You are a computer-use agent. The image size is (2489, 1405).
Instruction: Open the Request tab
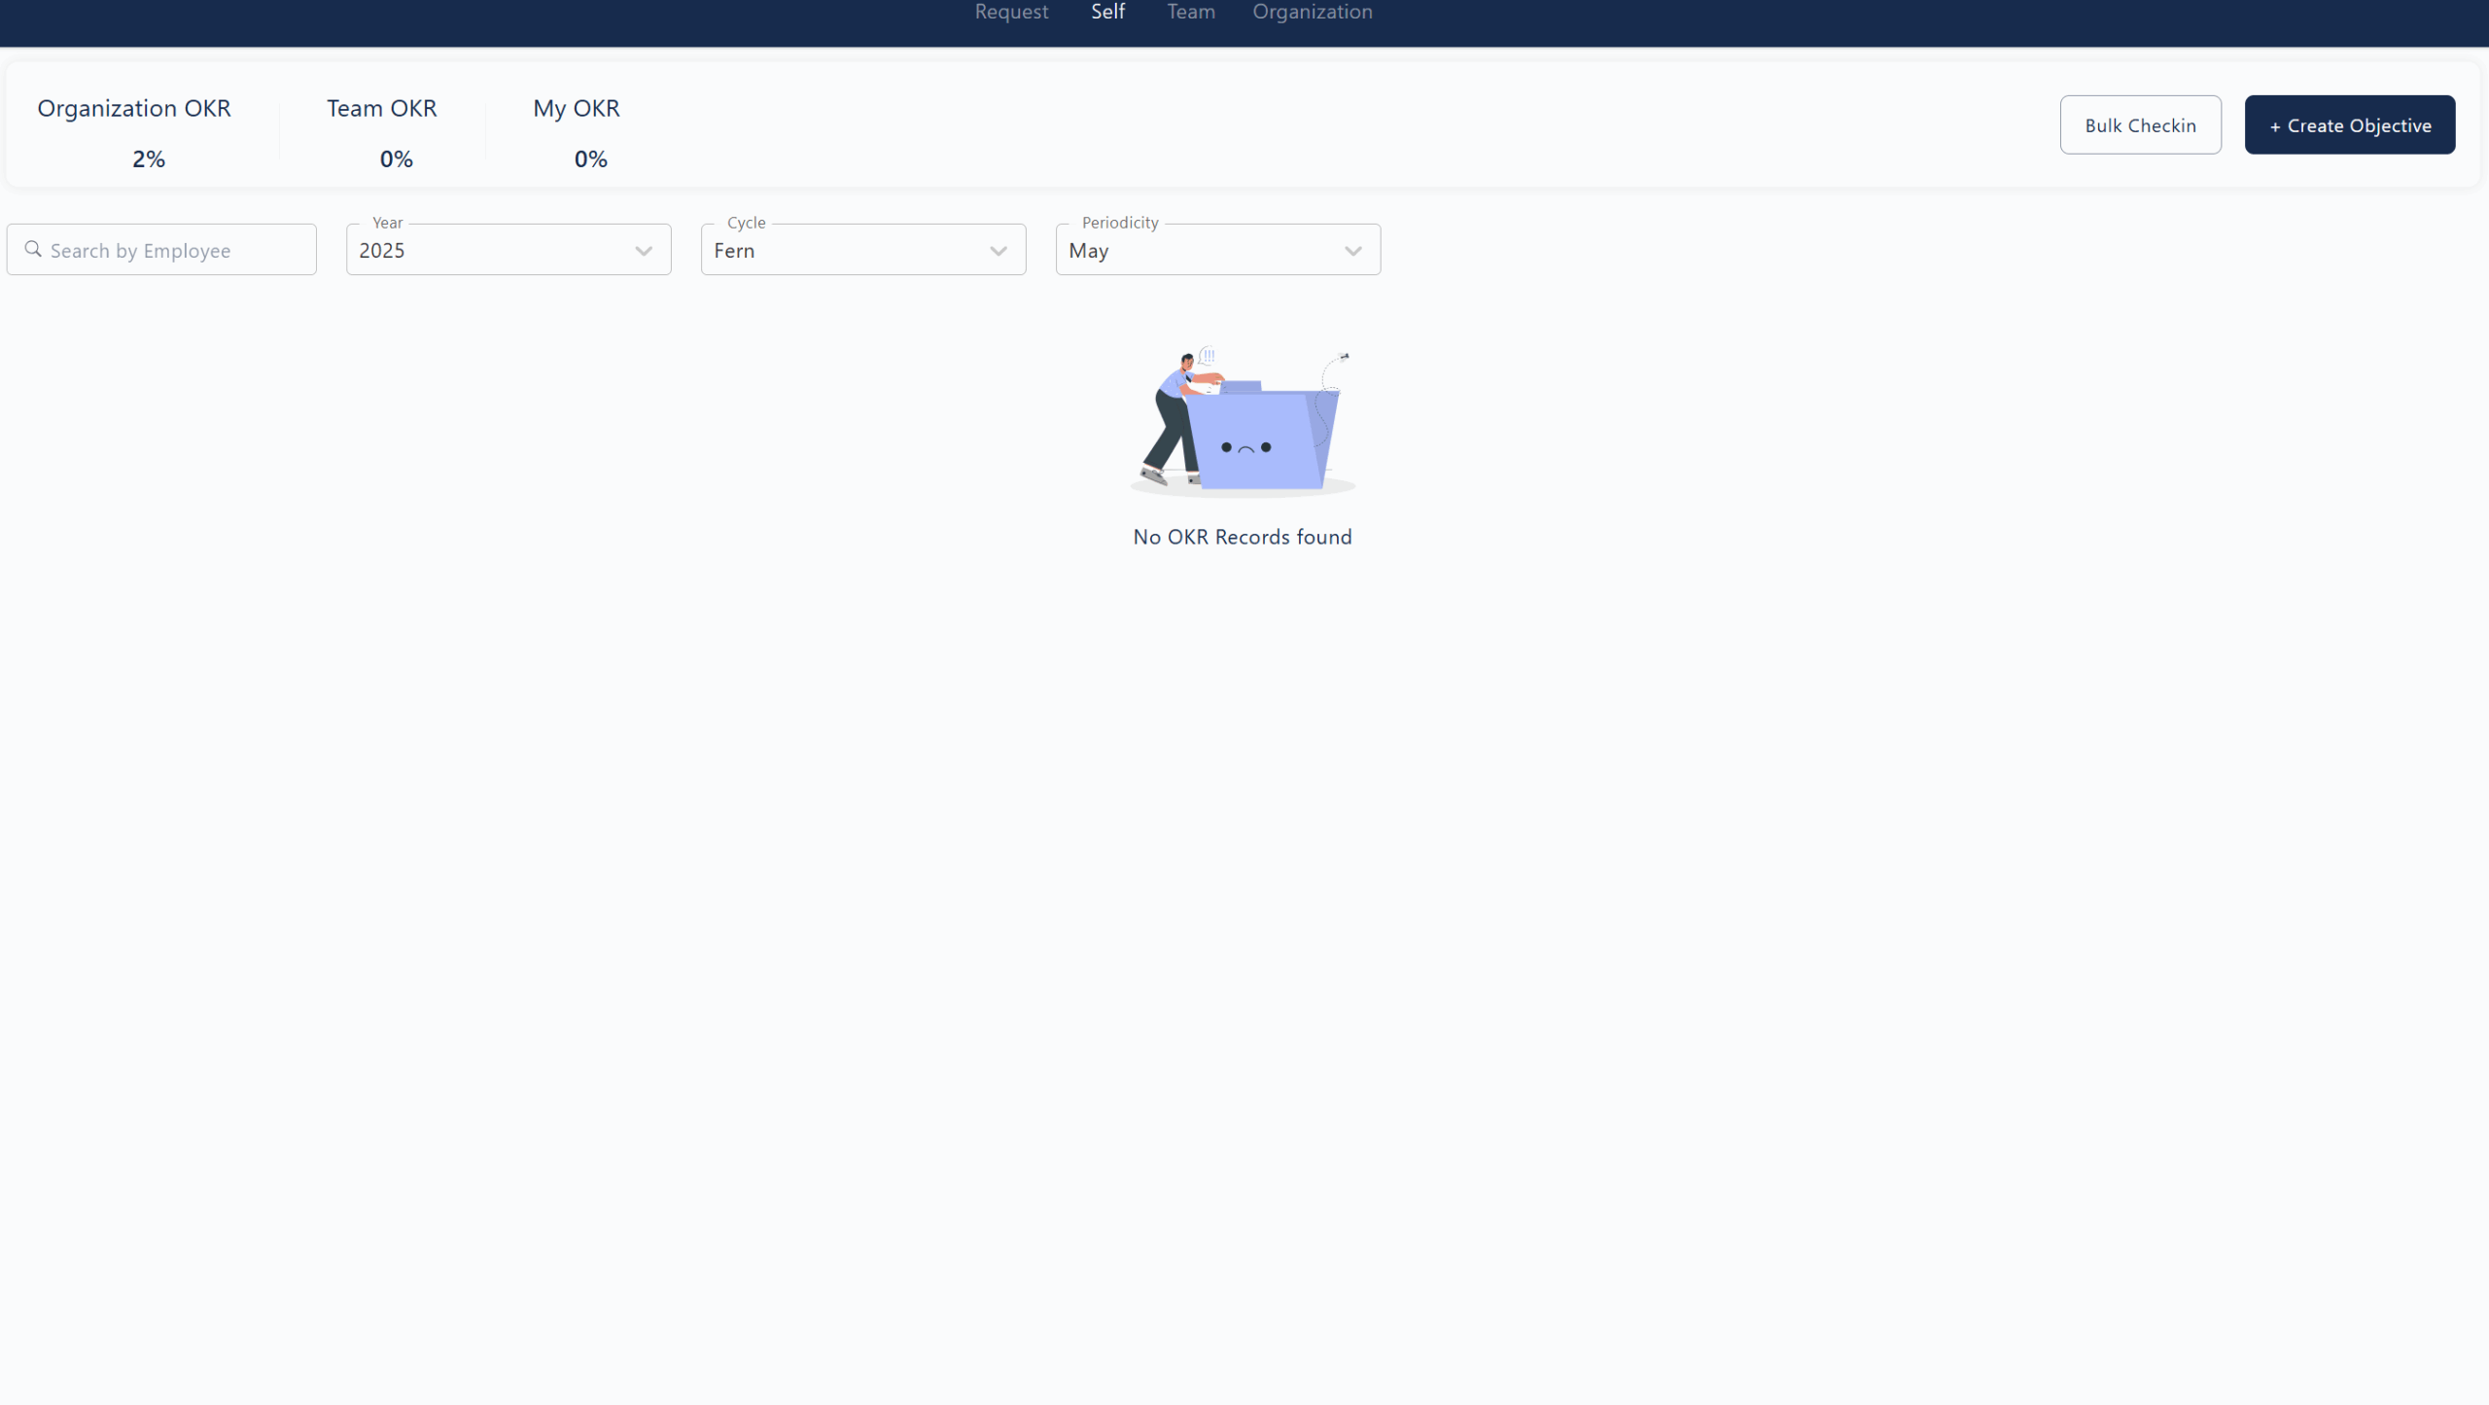point(1011,12)
